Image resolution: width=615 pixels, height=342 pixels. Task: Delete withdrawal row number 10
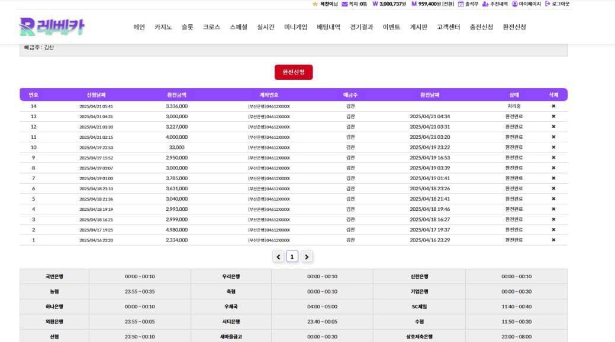pos(553,148)
